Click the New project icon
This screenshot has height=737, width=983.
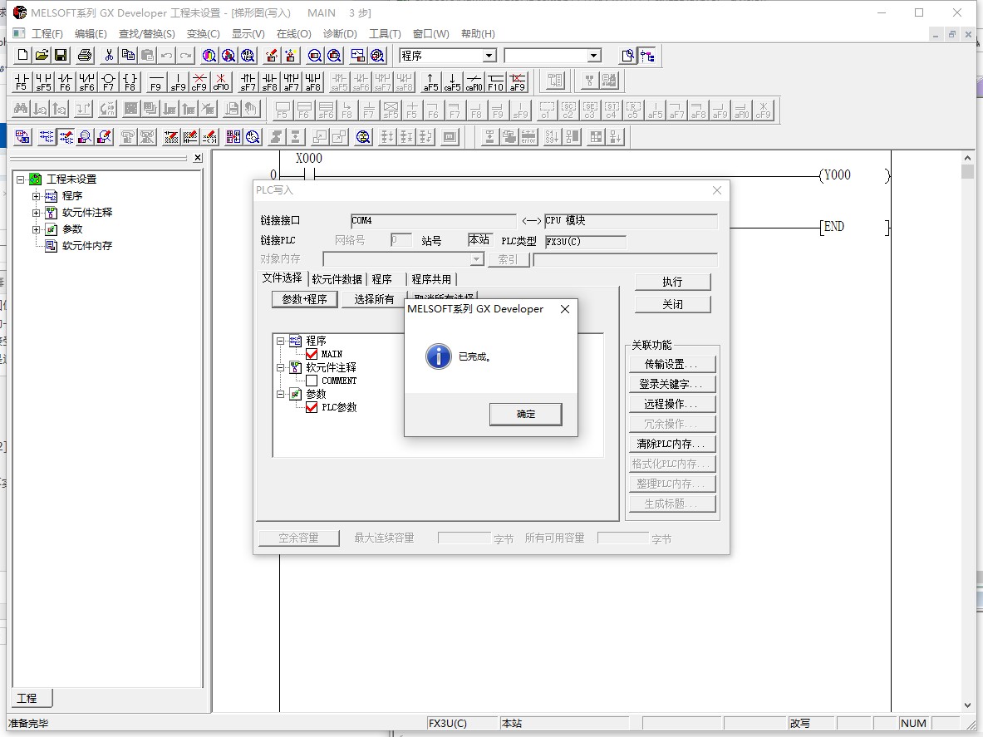point(22,56)
